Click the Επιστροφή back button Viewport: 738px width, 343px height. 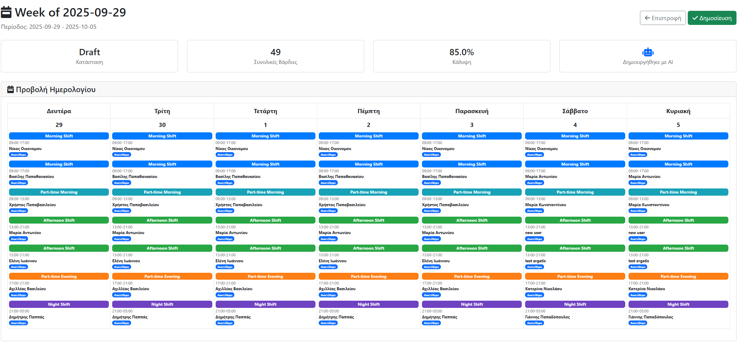(663, 18)
